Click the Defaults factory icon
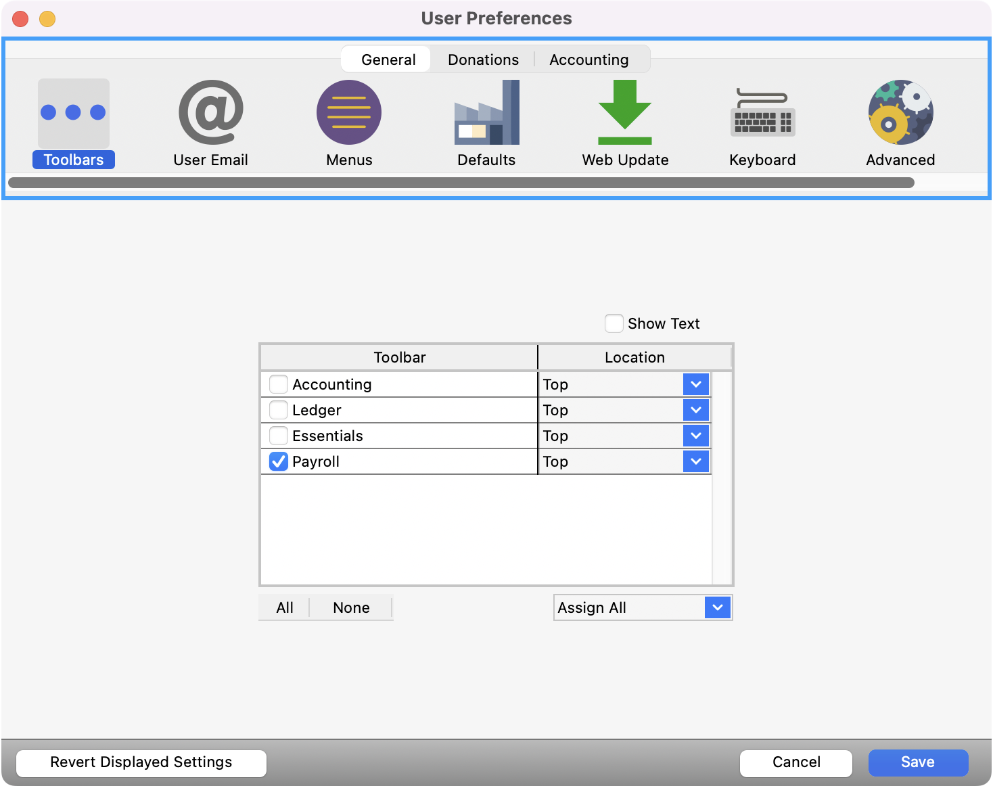 pyautogui.click(x=486, y=113)
